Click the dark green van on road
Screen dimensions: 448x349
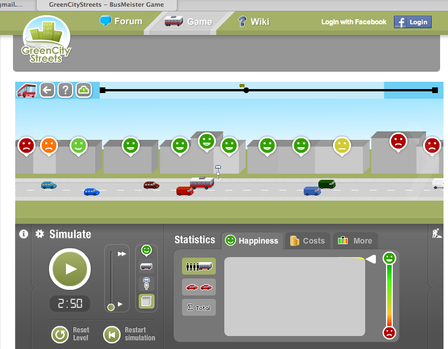[x=327, y=184]
